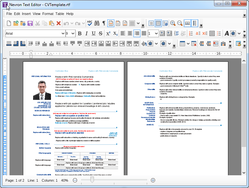Image resolution: width=249 pixels, height=188 pixels.
Task: Click the Zoom Out magnifier icon
Action: point(180,23)
